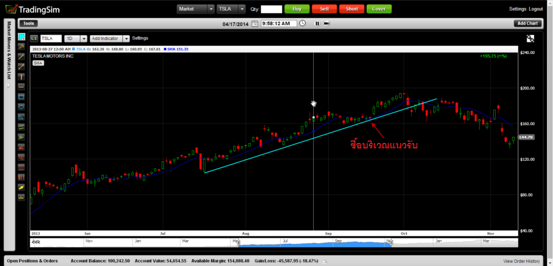Click the chart link icon top-right

pyautogui.click(x=530, y=38)
